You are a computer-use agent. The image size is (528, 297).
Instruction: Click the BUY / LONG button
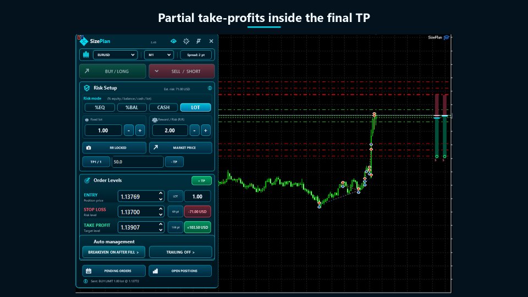pos(112,71)
